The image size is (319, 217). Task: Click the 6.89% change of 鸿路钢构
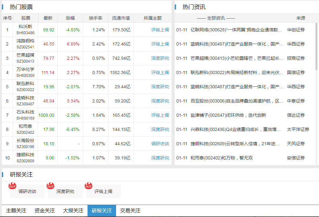tap(73, 44)
